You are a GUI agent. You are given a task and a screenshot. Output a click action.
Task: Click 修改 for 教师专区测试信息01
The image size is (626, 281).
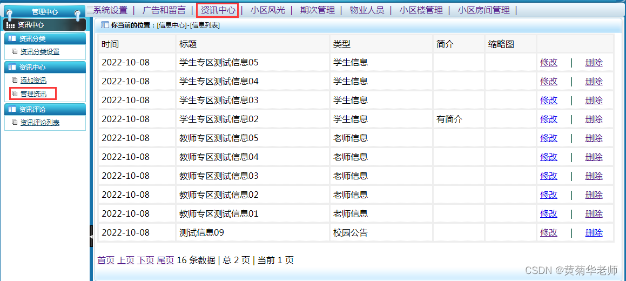click(549, 213)
